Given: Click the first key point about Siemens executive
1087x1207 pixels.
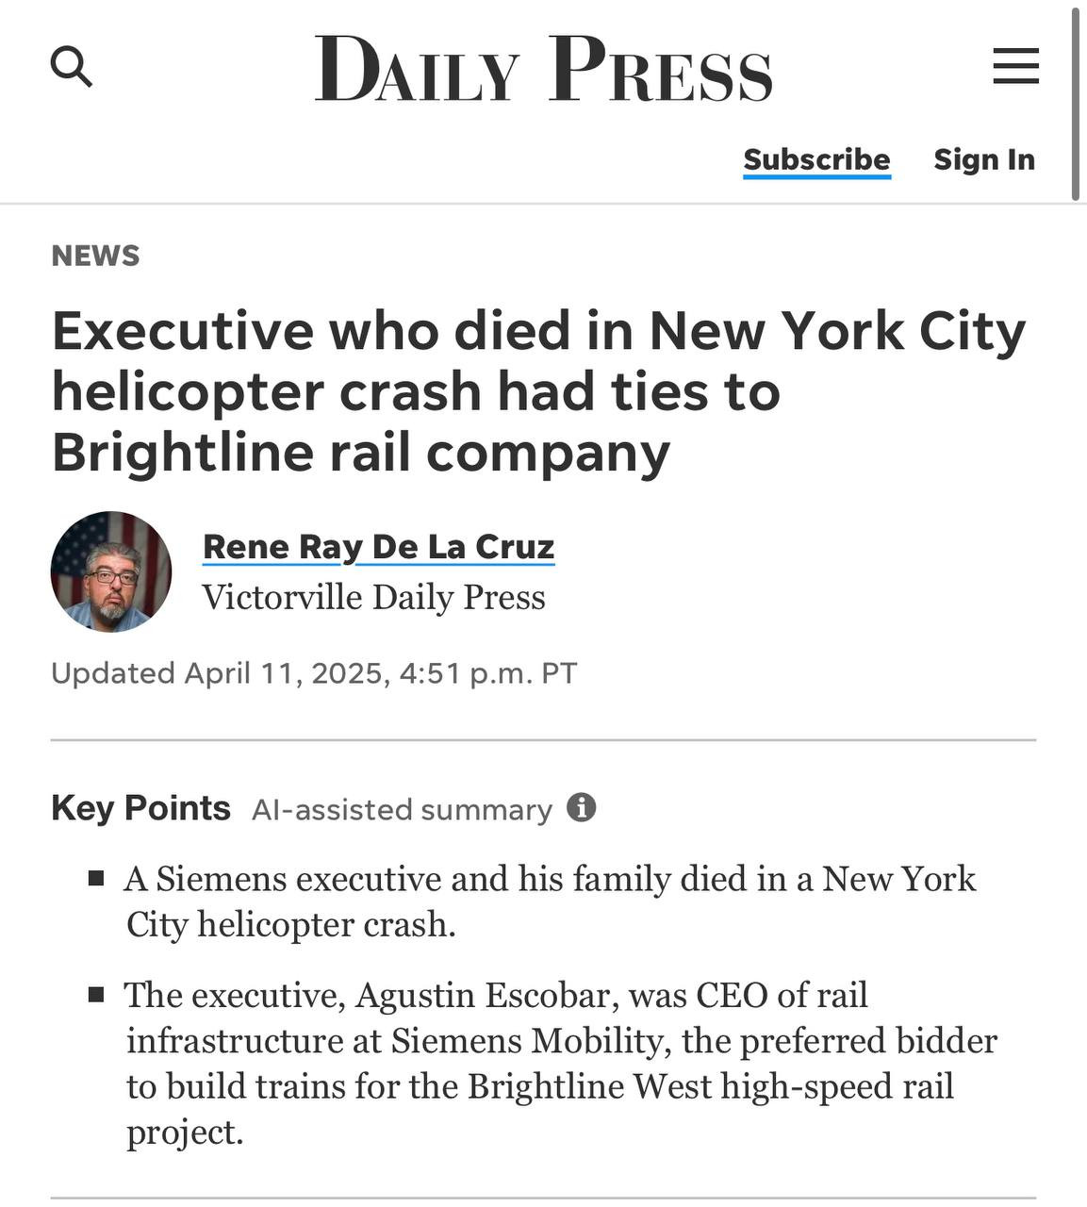Looking at the screenshot, I should (551, 901).
